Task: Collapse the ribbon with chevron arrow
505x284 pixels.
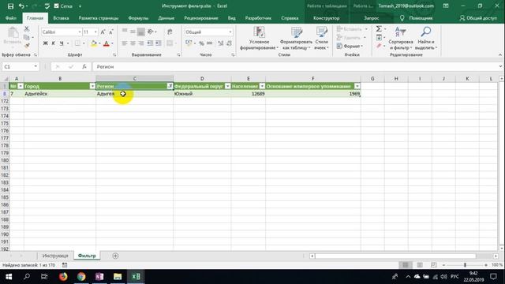Action: (x=500, y=54)
